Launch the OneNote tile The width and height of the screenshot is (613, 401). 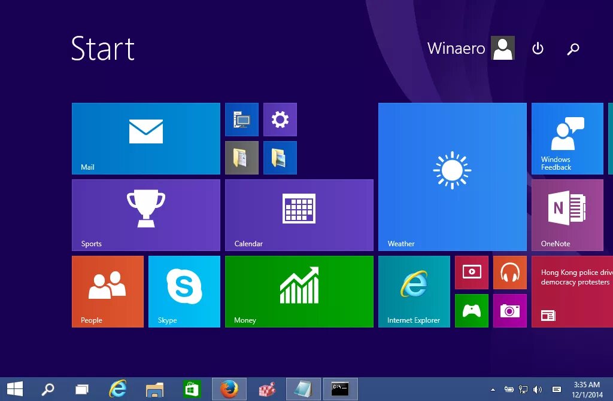coord(568,215)
